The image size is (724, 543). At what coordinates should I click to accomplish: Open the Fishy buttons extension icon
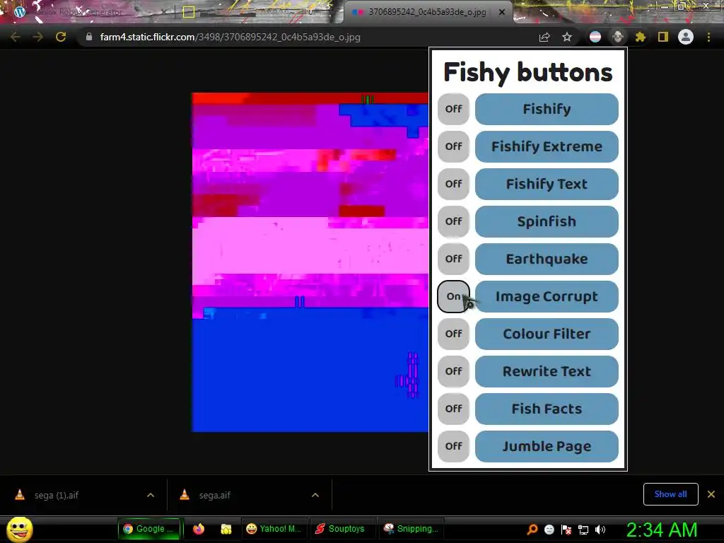click(618, 37)
